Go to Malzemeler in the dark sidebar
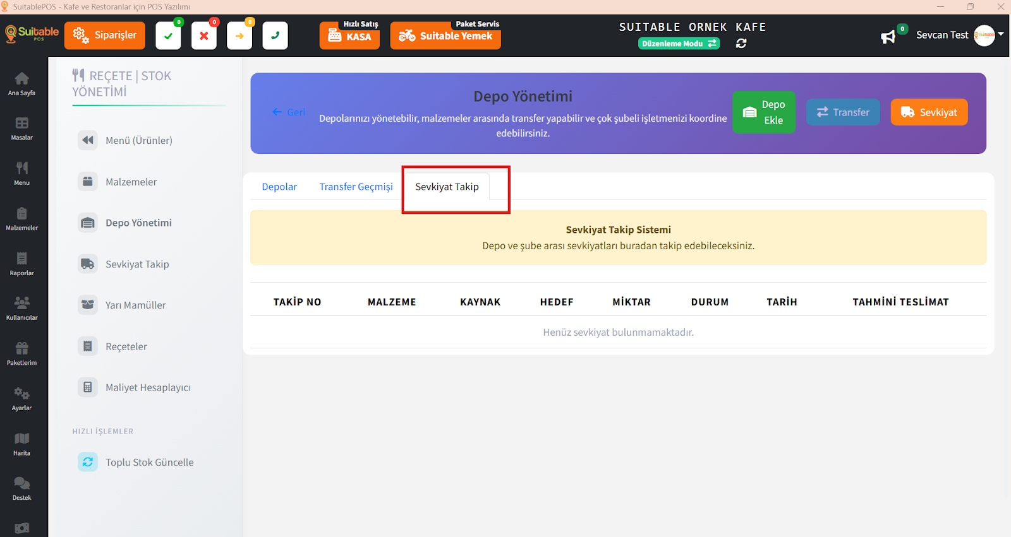 coord(21,219)
